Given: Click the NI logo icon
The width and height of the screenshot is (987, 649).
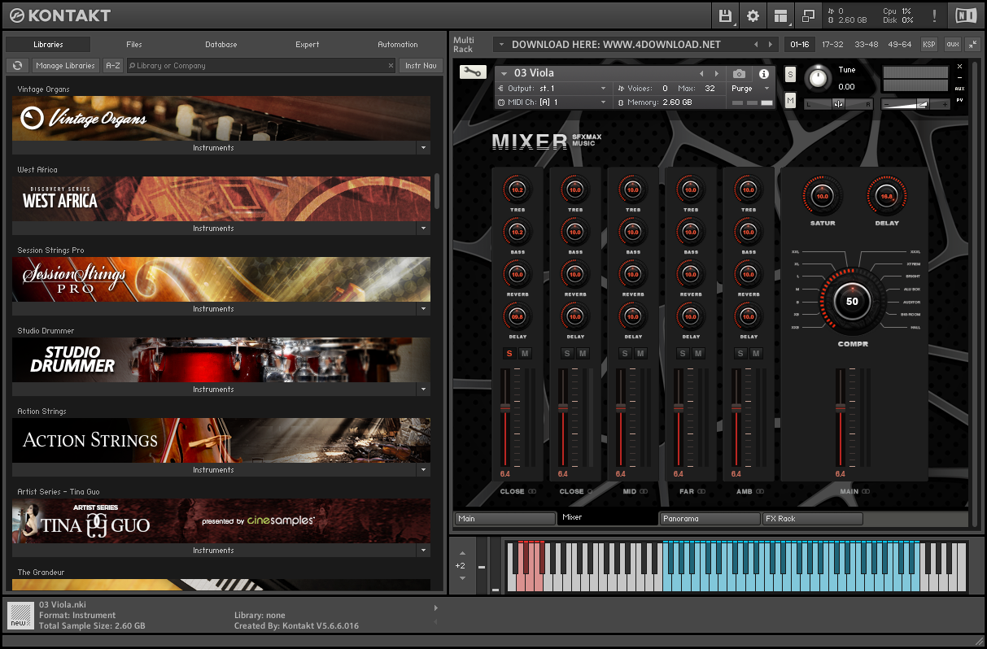Looking at the screenshot, I should click(966, 15).
